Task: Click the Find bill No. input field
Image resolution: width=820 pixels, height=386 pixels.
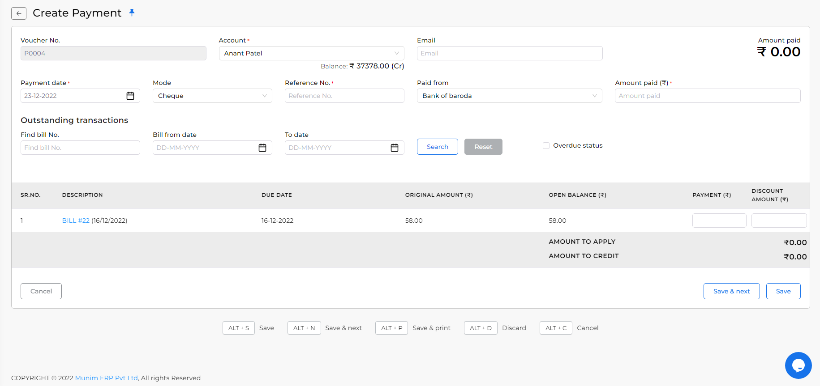Action: pyautogui.click(x=80, y=148)
